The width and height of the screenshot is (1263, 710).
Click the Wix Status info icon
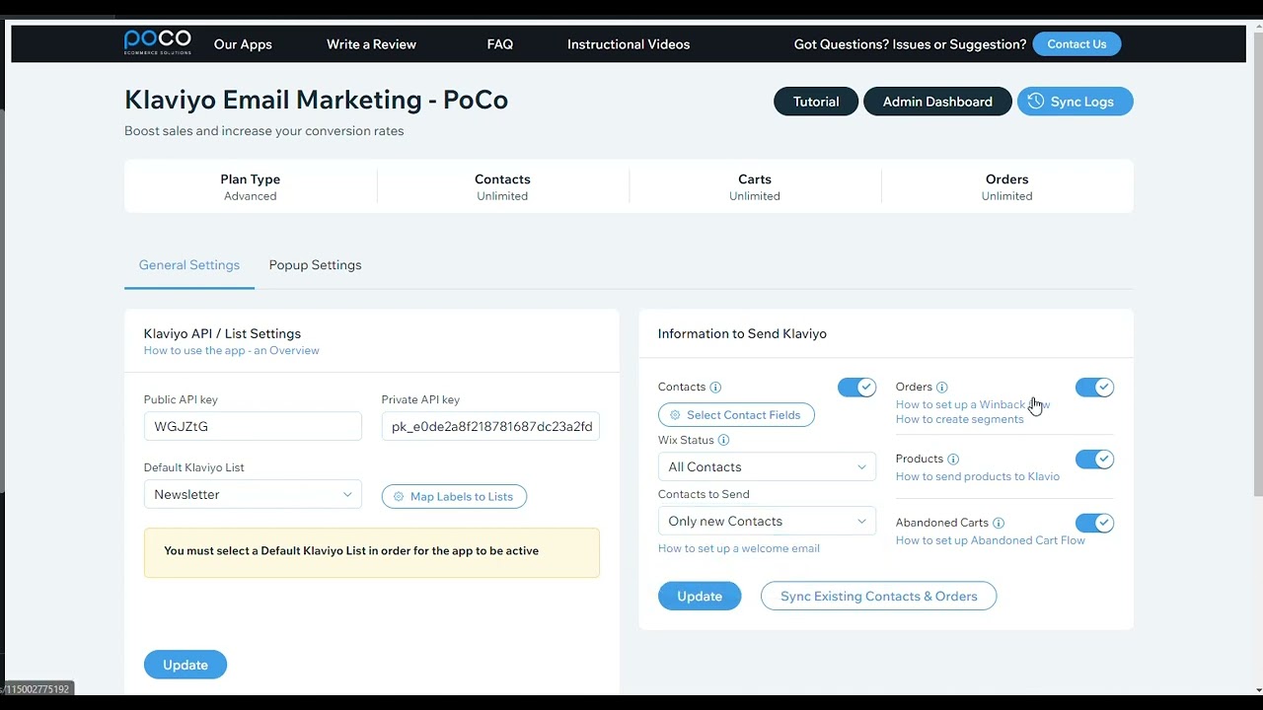(x=723, y=440)
